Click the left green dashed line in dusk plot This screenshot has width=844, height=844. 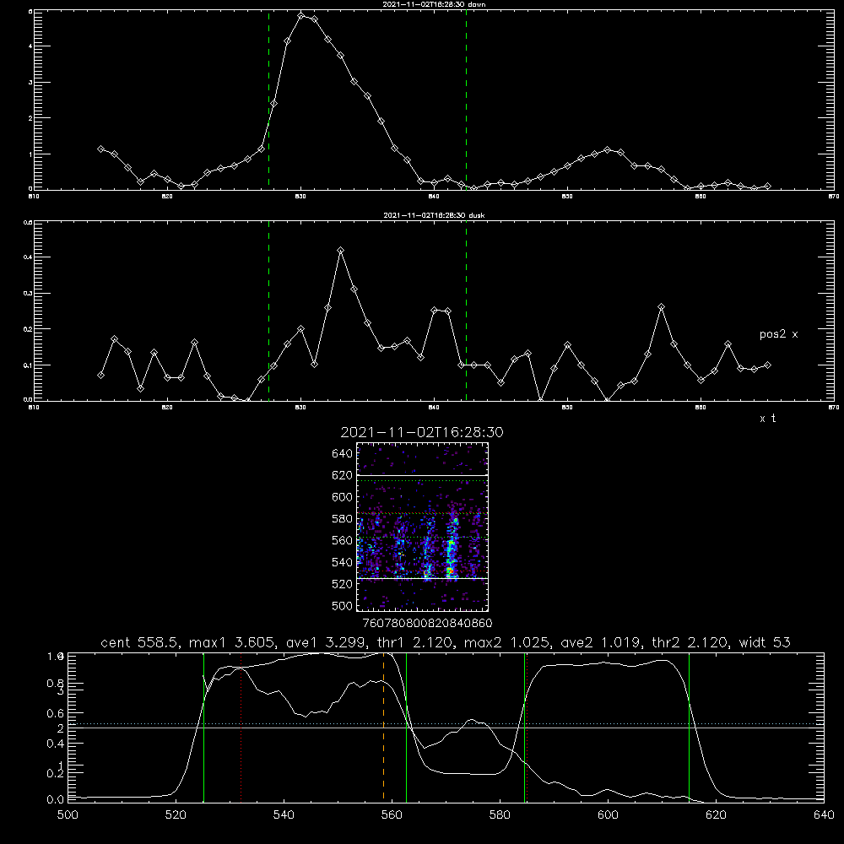point(268,311)
